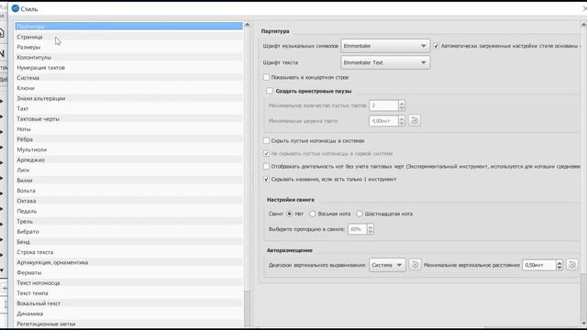This screenshot has width=587, height=330.
Task: Select 'Лиги' list item
Action: pos(128,170)
